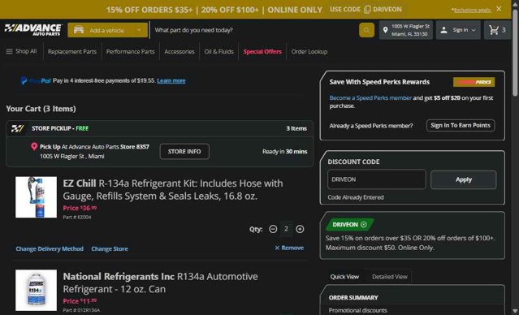The width and height of the screenshot is (519, 315).
Task: Click the EZ Chill Price $36.99 text
Action: (x=80, y=208)
